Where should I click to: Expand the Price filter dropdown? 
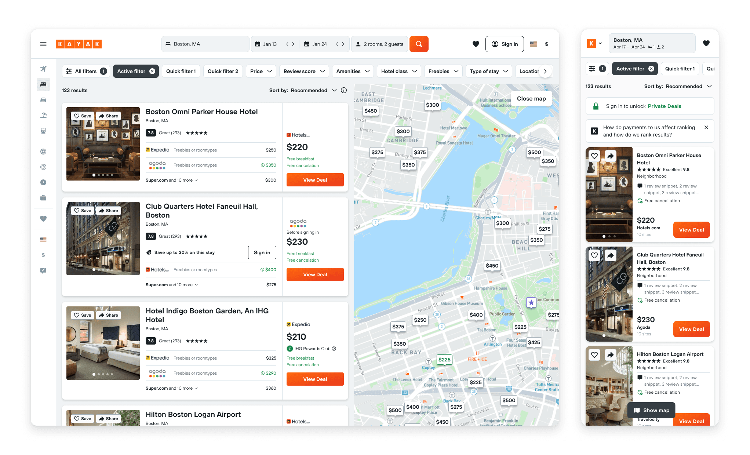[x=261, y=71]
